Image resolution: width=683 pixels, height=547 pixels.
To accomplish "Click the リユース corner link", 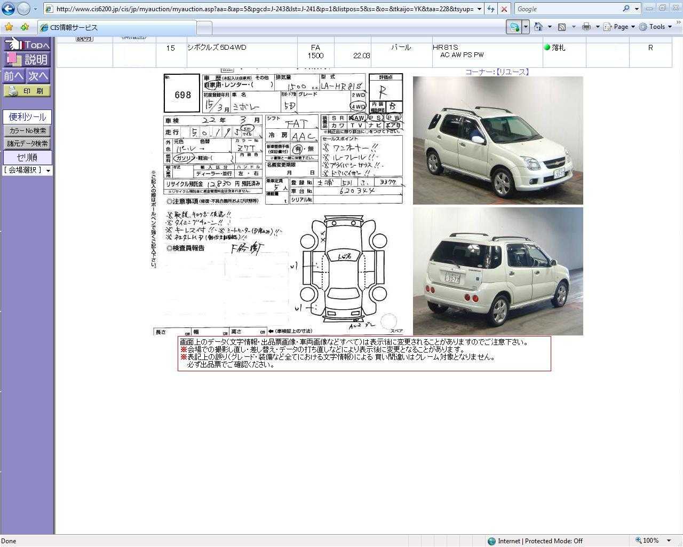I will coord(512,72).
